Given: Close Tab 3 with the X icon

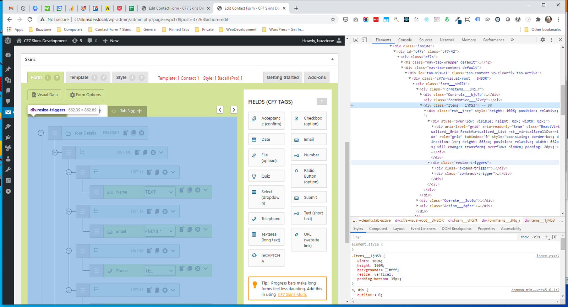Looking at the screenshot, I should click(x=133, y=111).
